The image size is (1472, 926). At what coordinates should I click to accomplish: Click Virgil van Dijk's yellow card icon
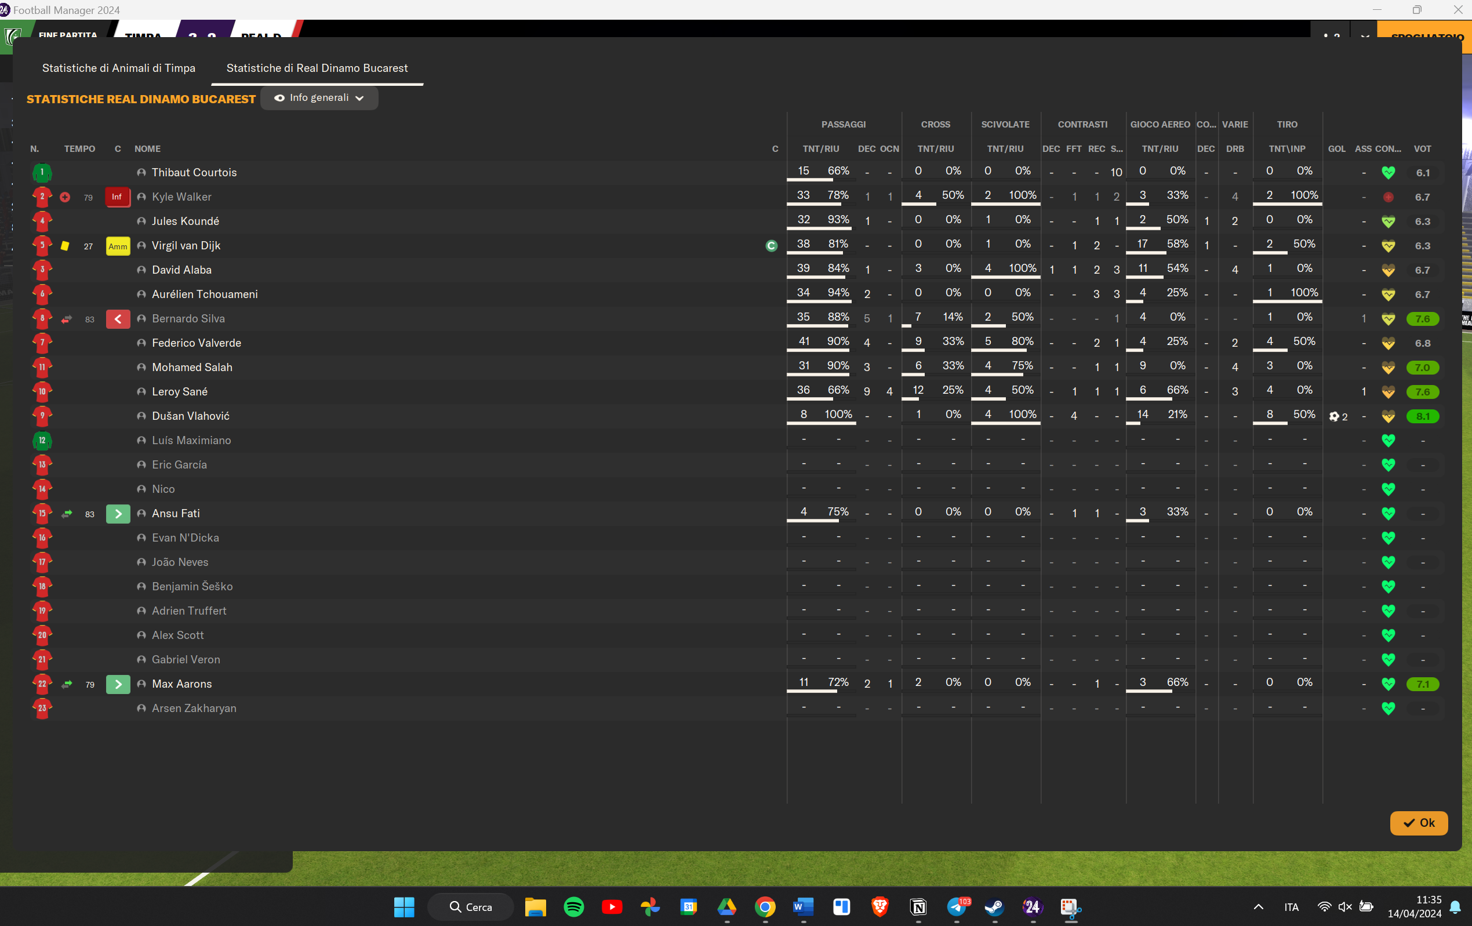(65, 246)
